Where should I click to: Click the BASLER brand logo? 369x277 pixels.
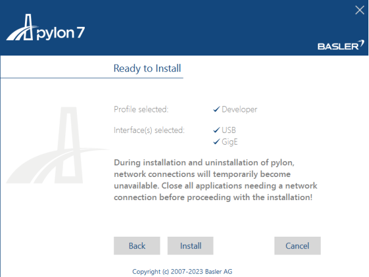point(342,46)
